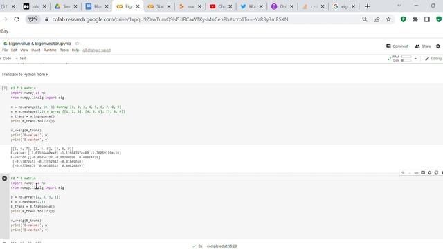Open Colab settings gear in header
443x249 pixels.
[438, 46]
